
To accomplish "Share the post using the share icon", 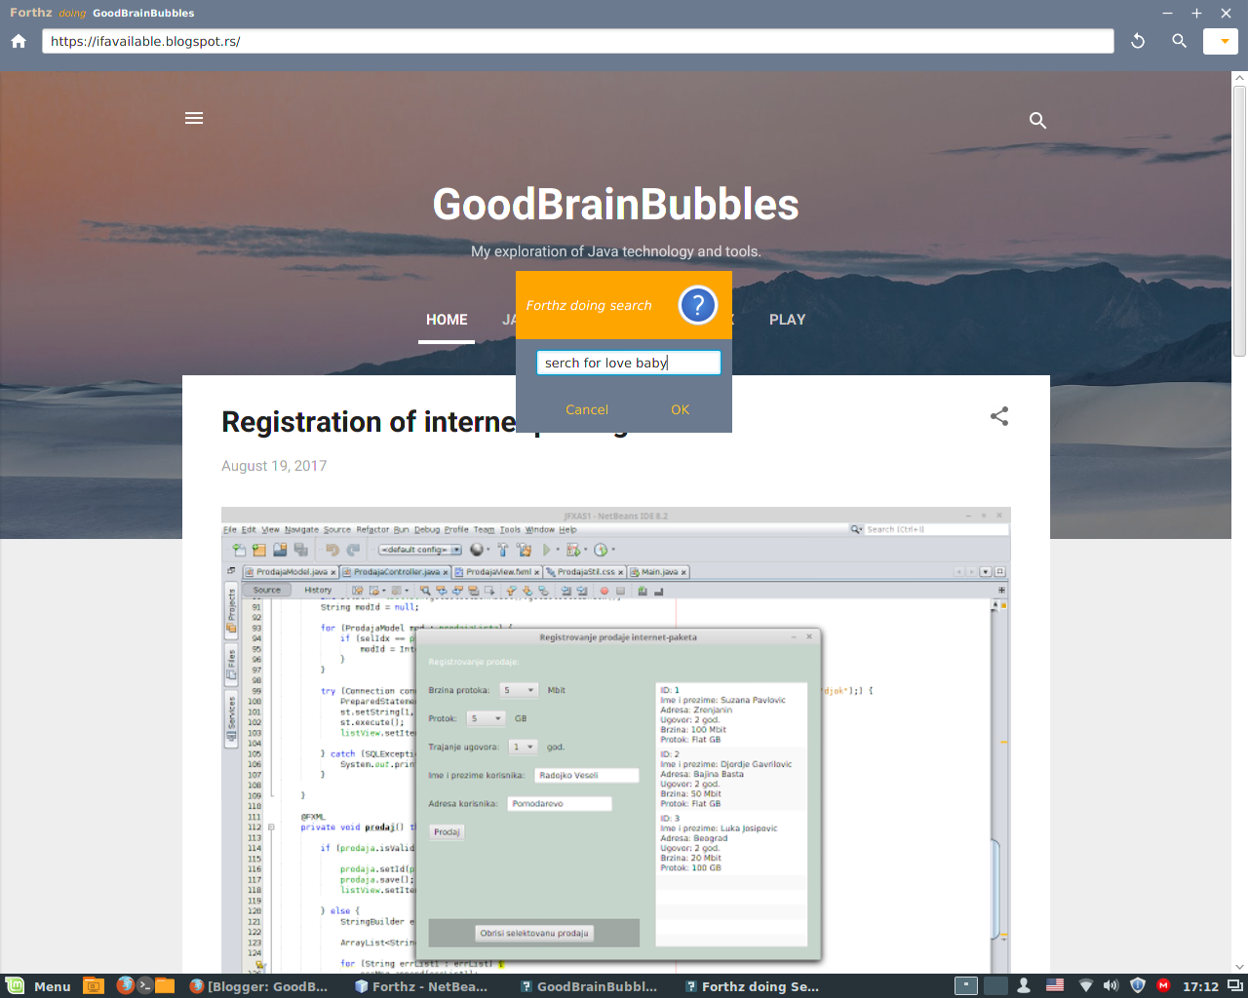I will [999, 416].
